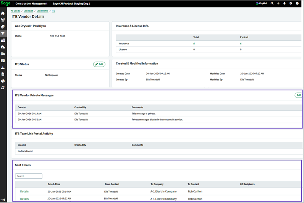Edit the ITB Status
304x203 pixels.
99,64
